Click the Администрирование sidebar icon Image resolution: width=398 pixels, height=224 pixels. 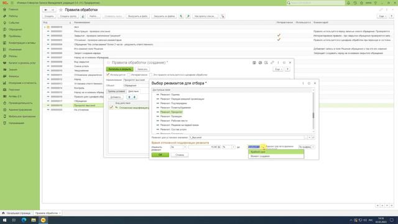(x=4, y=110)
